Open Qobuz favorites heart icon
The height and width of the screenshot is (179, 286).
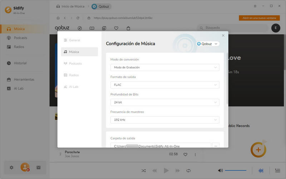click(116, 28)
